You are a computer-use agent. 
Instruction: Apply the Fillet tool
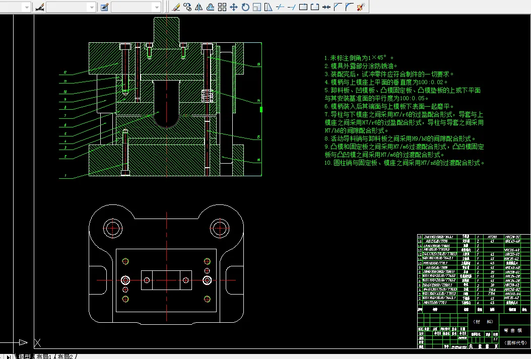349,7
